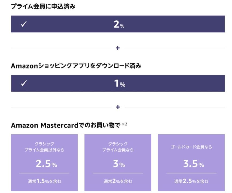The height and width of the screenshot is (193, 232).
Task: Click the プライム会員に申込済み heading
Action: 43,6
